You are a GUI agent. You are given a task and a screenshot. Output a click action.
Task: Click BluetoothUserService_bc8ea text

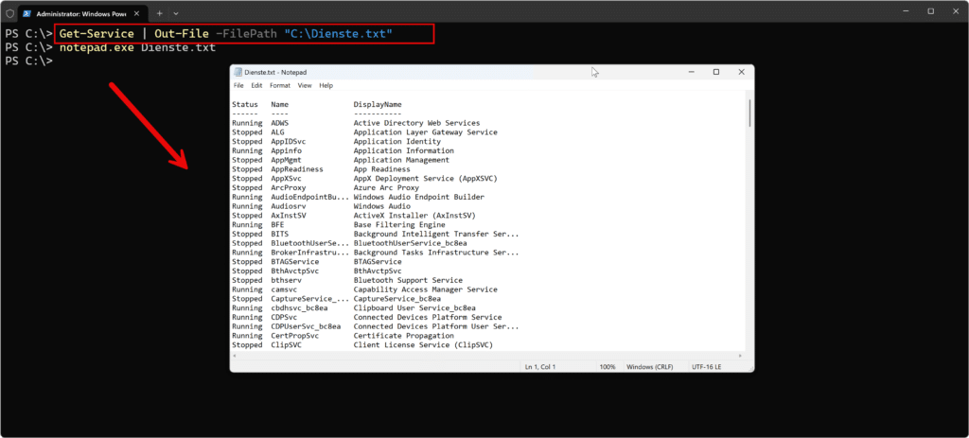tap(411, 243)
